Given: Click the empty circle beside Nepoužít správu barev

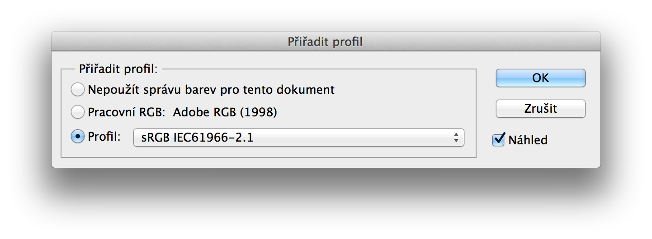Looking at the screenshot, I should [x=78, y=89].
